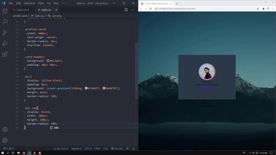The height and width of the screenshot is (155, 276).
Task: Open the File menu
Action: point(11,3)
